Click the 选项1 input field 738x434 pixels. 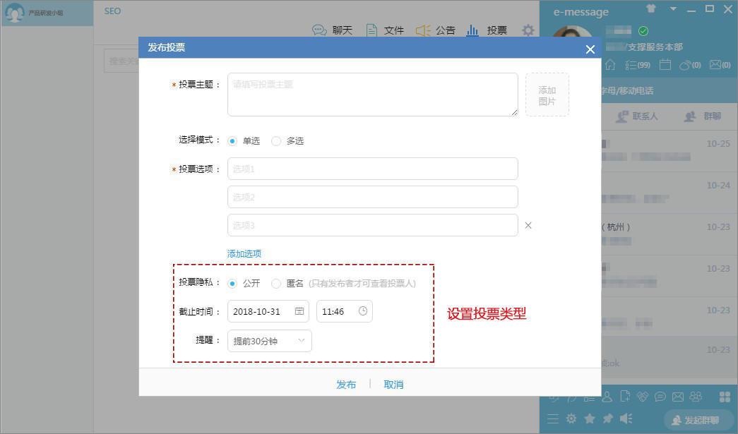[372, 169]
